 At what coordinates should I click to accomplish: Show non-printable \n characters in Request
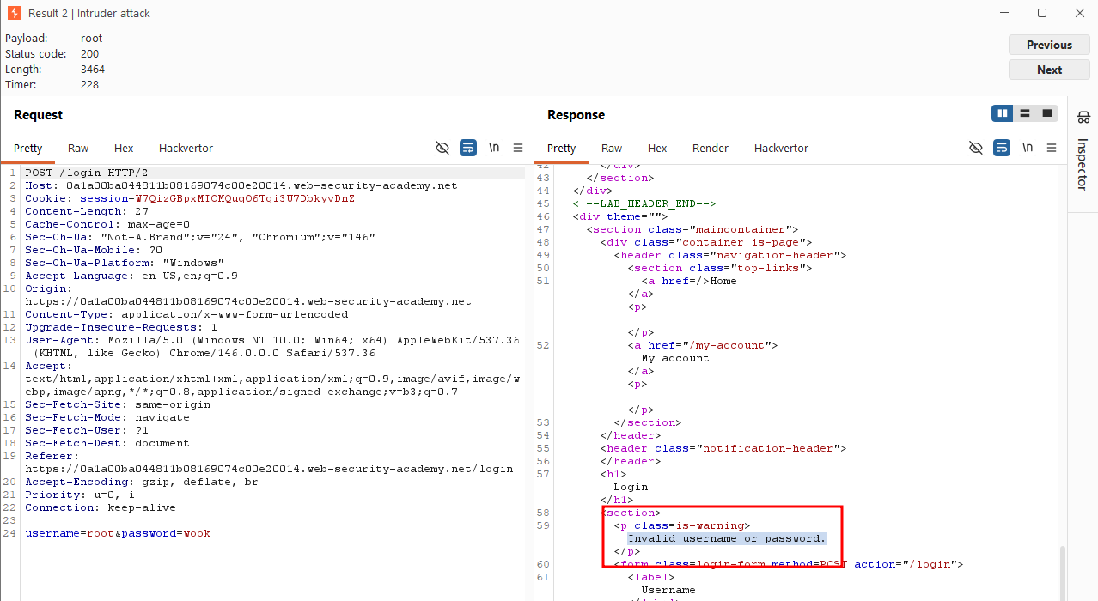pyautogui.click(x=494, y=148)
